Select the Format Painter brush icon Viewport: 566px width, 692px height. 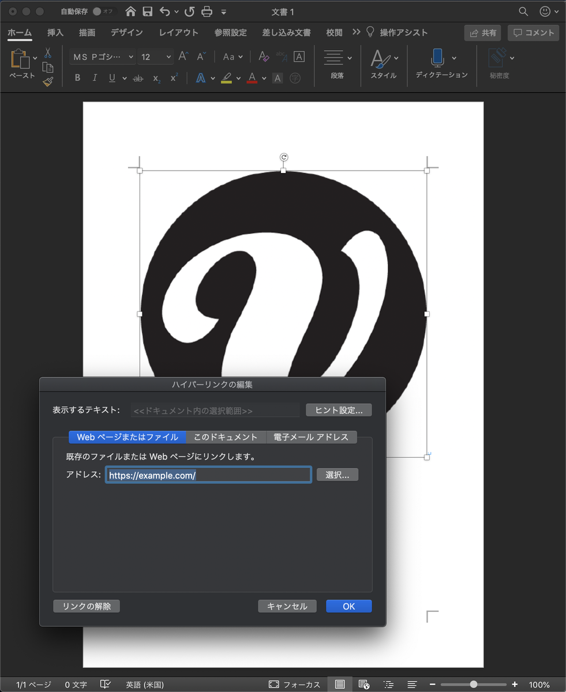[x=48, y=82]
